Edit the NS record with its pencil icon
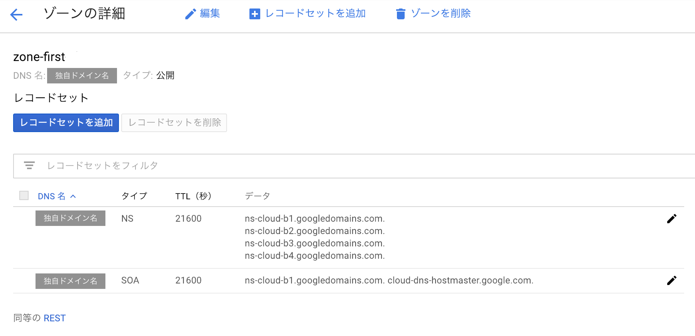Viewport: 695px width, 336px height. coord(672,219)
